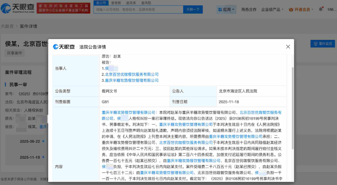Click the Tianyancha logo in dialog header
The height and width of the screenshot is (185, 337).
click(64, 47)
